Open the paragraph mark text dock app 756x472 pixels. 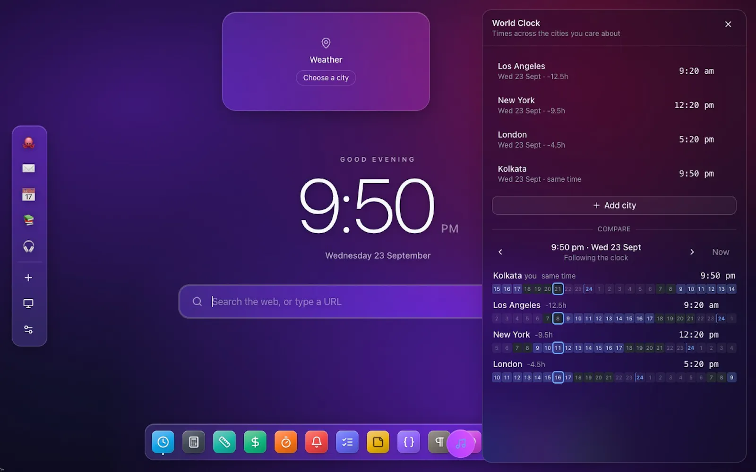click(x=438, y=442)
